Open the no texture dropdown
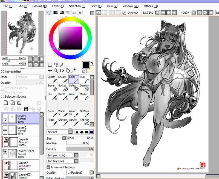This screenshot has width=219, height=179. click(x=76, y=161)
